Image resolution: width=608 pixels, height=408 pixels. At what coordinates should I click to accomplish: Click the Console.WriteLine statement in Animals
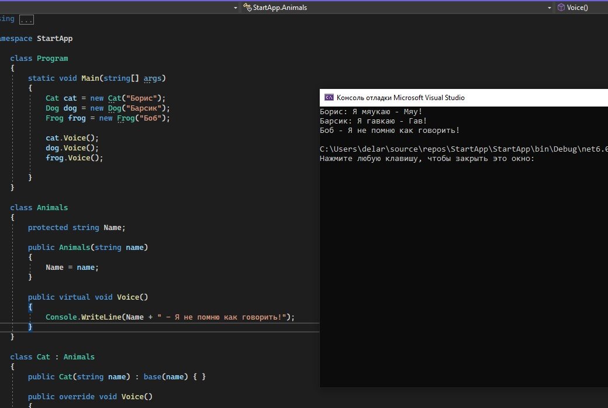tap(170, 317)
